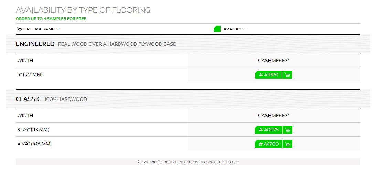Click the Cashmere trademark footnote
Screen dimensions: 373x179
point(188,162)
